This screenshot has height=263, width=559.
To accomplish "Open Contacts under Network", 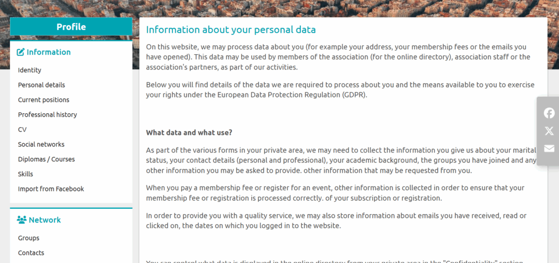I will [x=31, y=253].
